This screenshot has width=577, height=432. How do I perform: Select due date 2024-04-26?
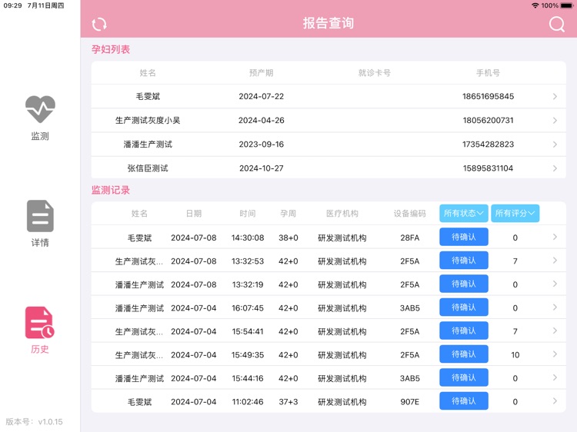pyautogui.click(x=262, y=120)
